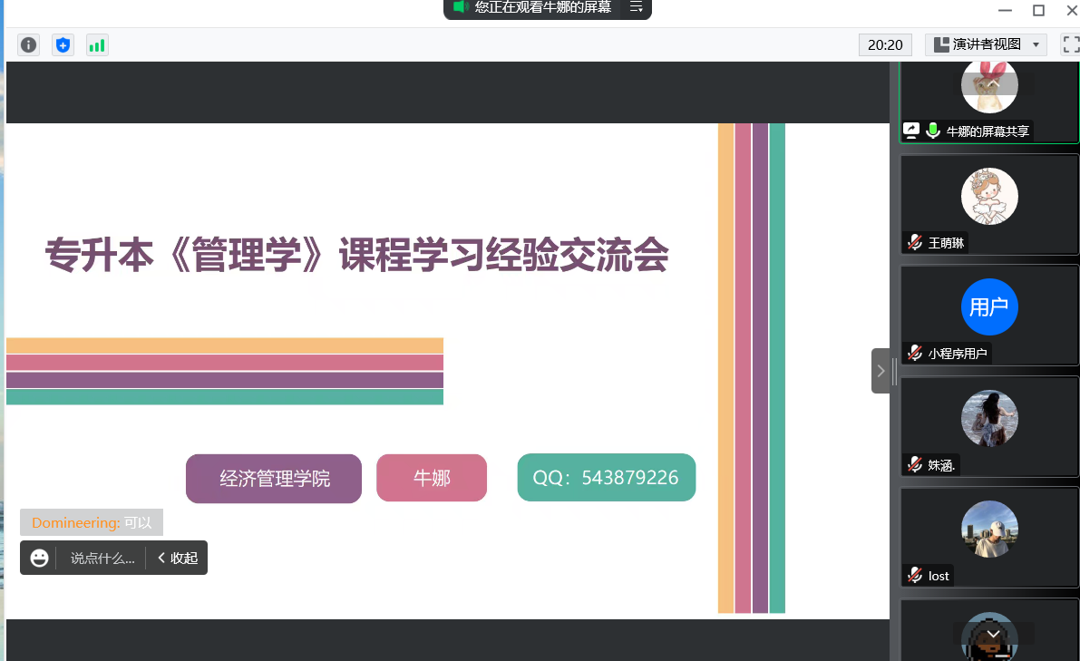Click the 说点什么... chat input field

102,559
